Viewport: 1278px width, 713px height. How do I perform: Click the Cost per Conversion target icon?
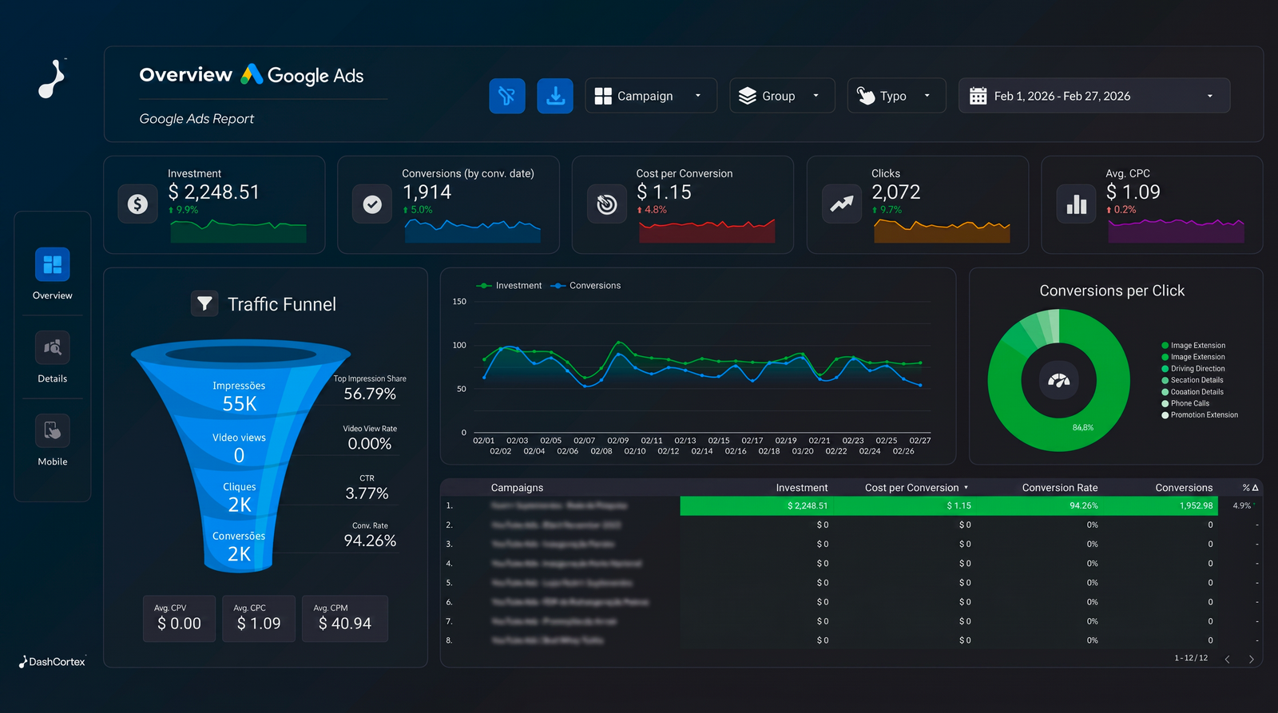point(607,204)
